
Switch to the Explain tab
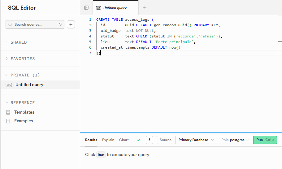click(108, 140)
